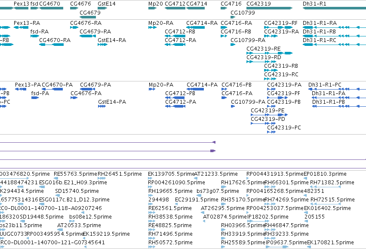
Task: Select transcript CG4679-RA
Action: point(88,36)
